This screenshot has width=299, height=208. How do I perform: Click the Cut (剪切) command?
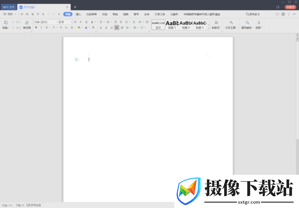16,22
